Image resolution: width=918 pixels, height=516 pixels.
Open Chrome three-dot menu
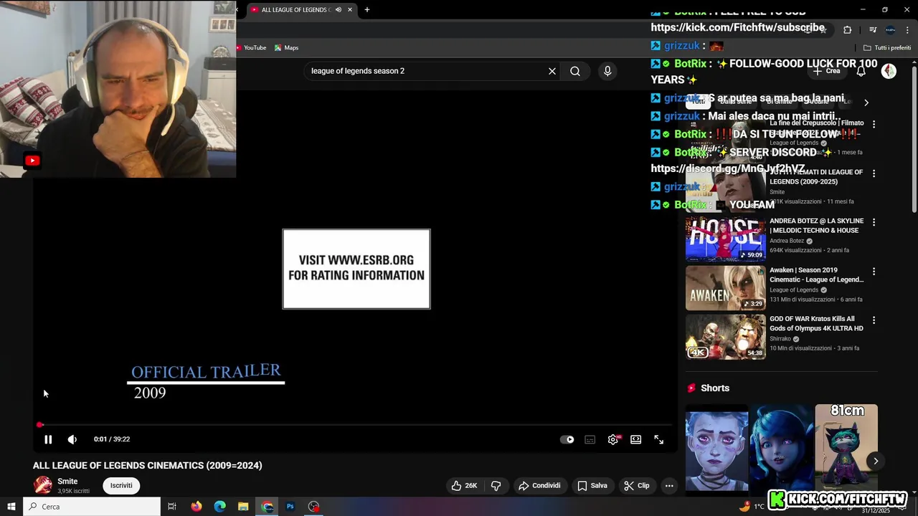[x=907, y=29]
